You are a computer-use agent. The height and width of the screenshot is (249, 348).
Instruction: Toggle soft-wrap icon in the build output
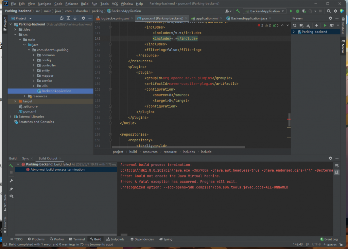(337, 166)
